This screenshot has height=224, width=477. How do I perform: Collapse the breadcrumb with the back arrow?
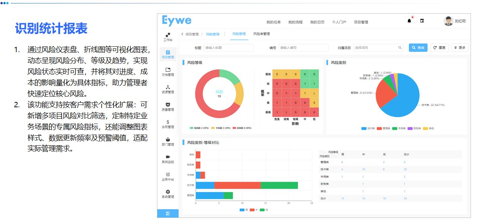(x=182, y=34)
